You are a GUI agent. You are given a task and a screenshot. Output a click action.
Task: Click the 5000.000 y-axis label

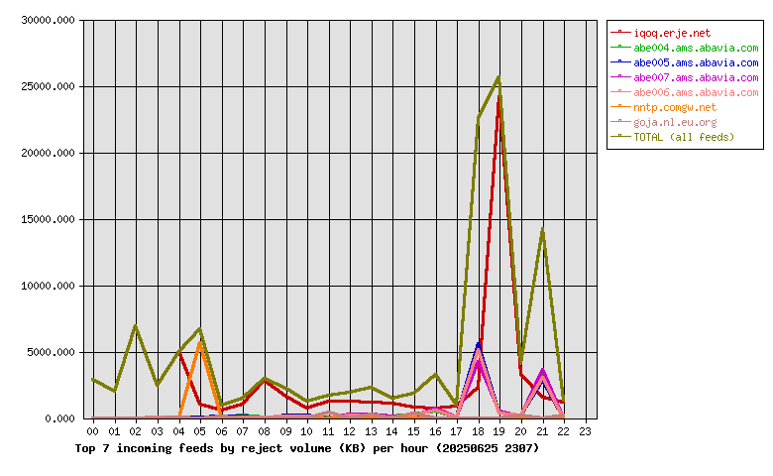52,352
